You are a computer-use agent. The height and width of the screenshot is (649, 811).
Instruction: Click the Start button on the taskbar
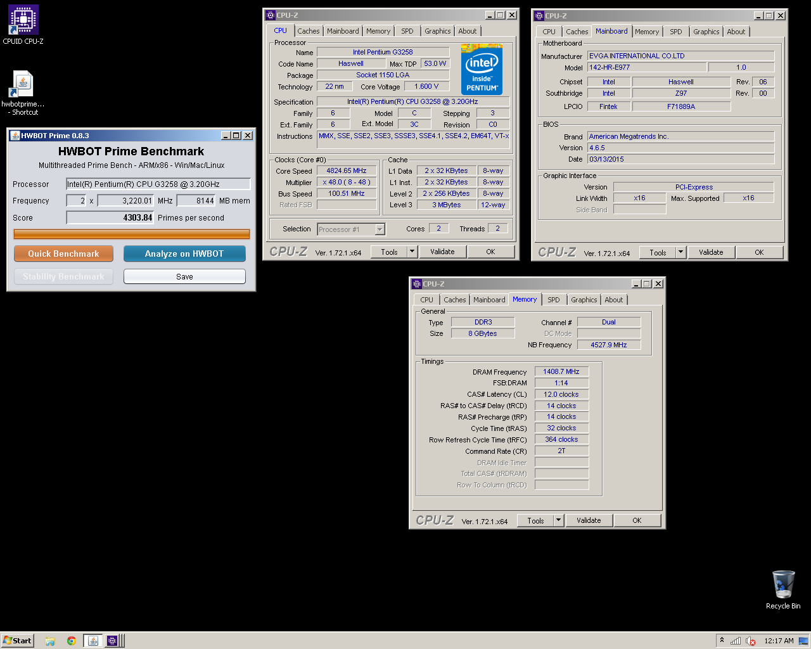(x=17, y=640)
